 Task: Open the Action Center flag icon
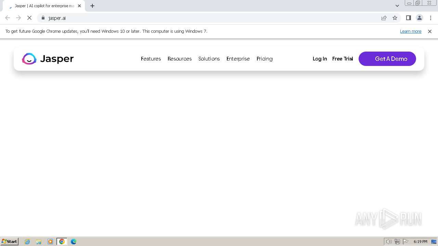405,242
